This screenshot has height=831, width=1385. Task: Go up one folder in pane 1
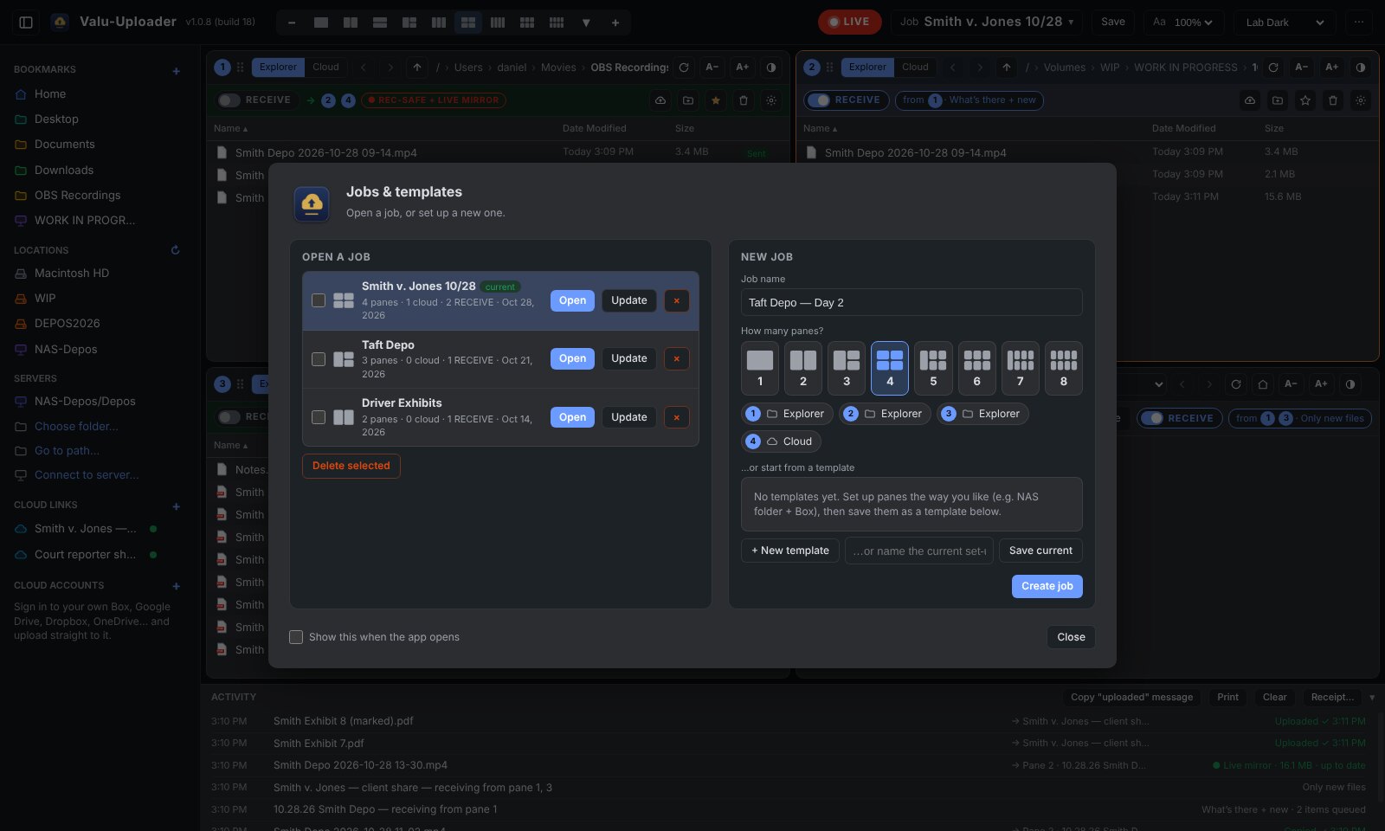[417, 68]
